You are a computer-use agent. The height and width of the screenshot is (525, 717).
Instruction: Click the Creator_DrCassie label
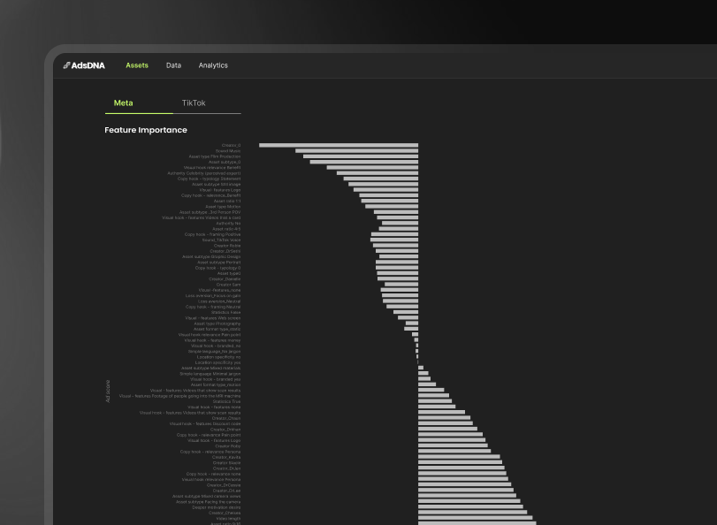point(224,485)
